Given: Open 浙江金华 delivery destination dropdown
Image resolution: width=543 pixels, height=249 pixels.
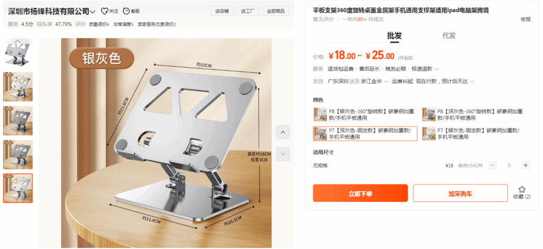Looking at the screenshot, I should coord(375,81).
